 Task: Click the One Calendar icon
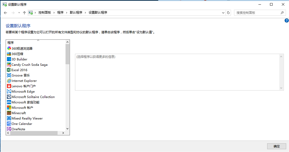[x=9, y=124]
